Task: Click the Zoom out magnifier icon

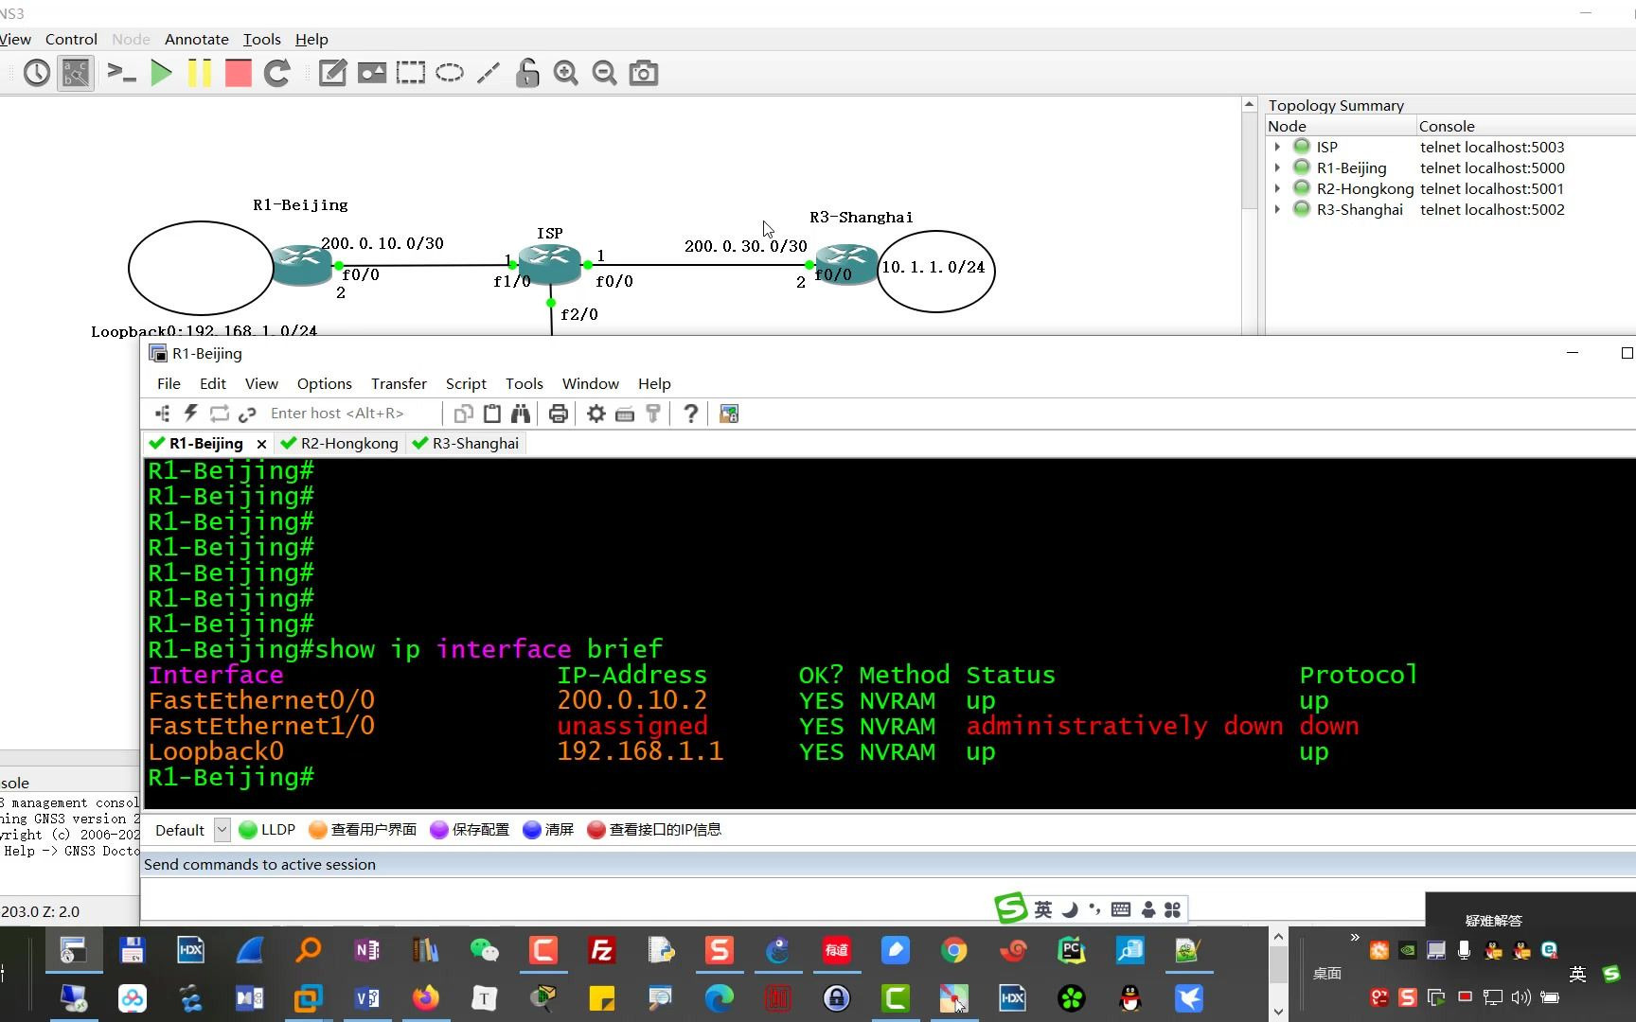Action: click(x=604, y=73)
